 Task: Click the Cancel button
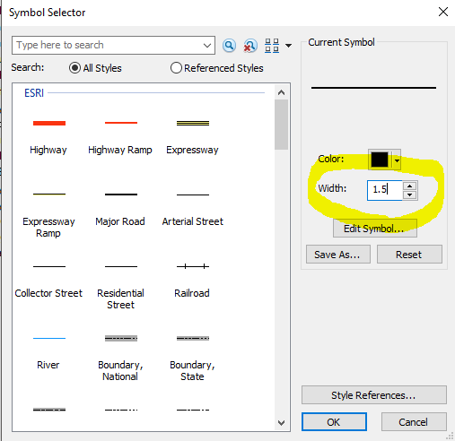coord(414,422)
